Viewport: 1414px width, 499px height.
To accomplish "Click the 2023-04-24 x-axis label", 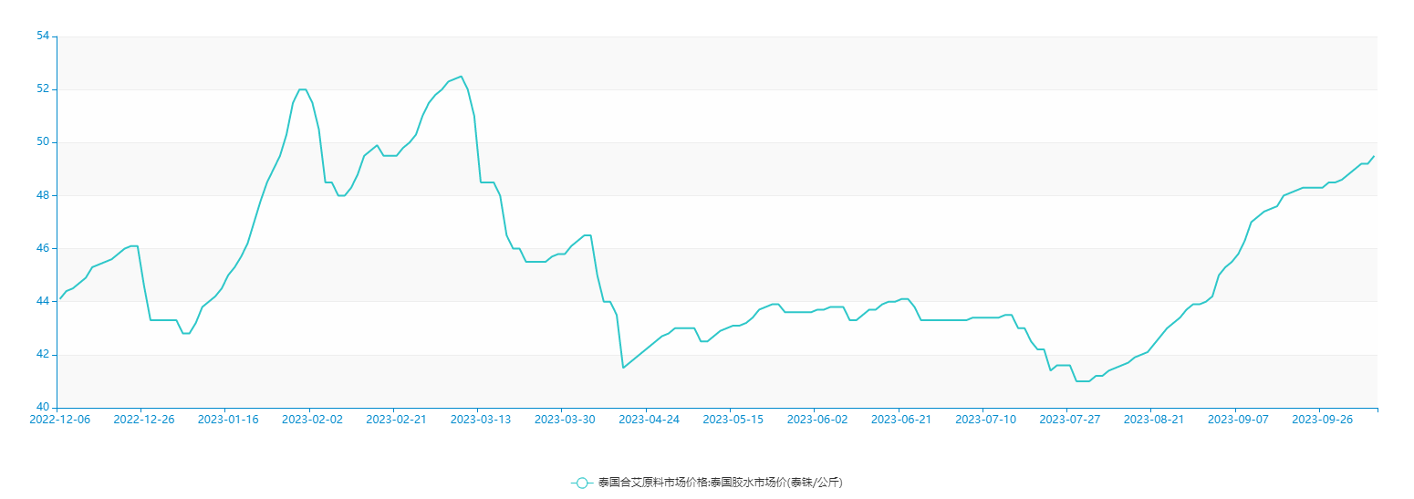I will pos(649,420).
